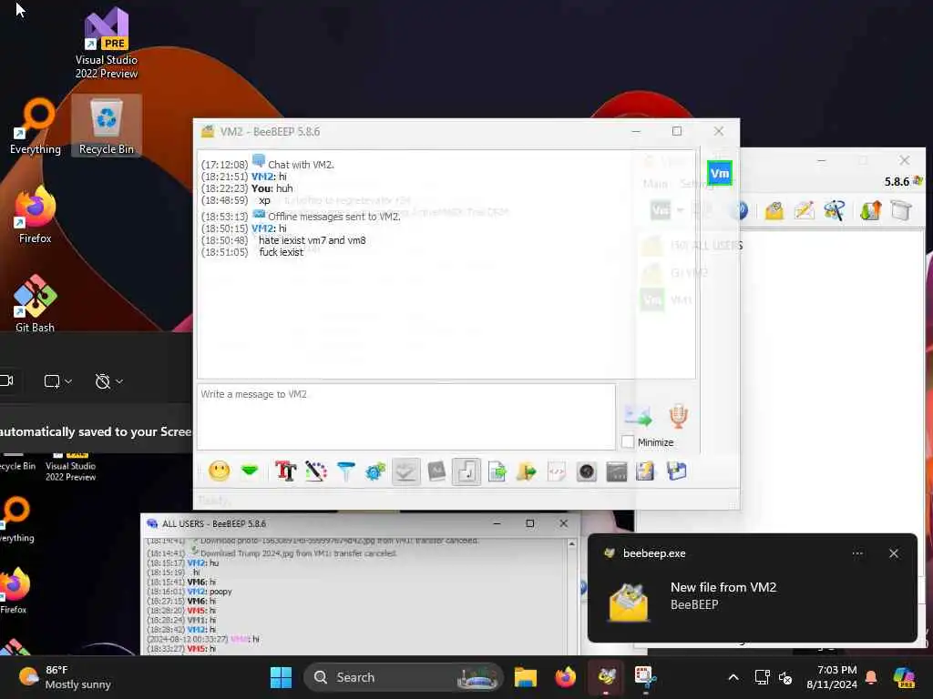Select the Recycle Bin desktop icon with highlight
This screenshot has width=933, height=699.
(x=107, y=125)
